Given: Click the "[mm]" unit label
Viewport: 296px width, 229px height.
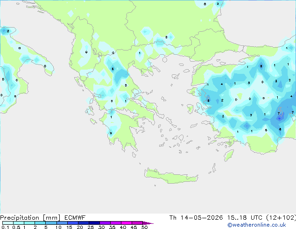Looking at the screenshot, I should 52,218.
